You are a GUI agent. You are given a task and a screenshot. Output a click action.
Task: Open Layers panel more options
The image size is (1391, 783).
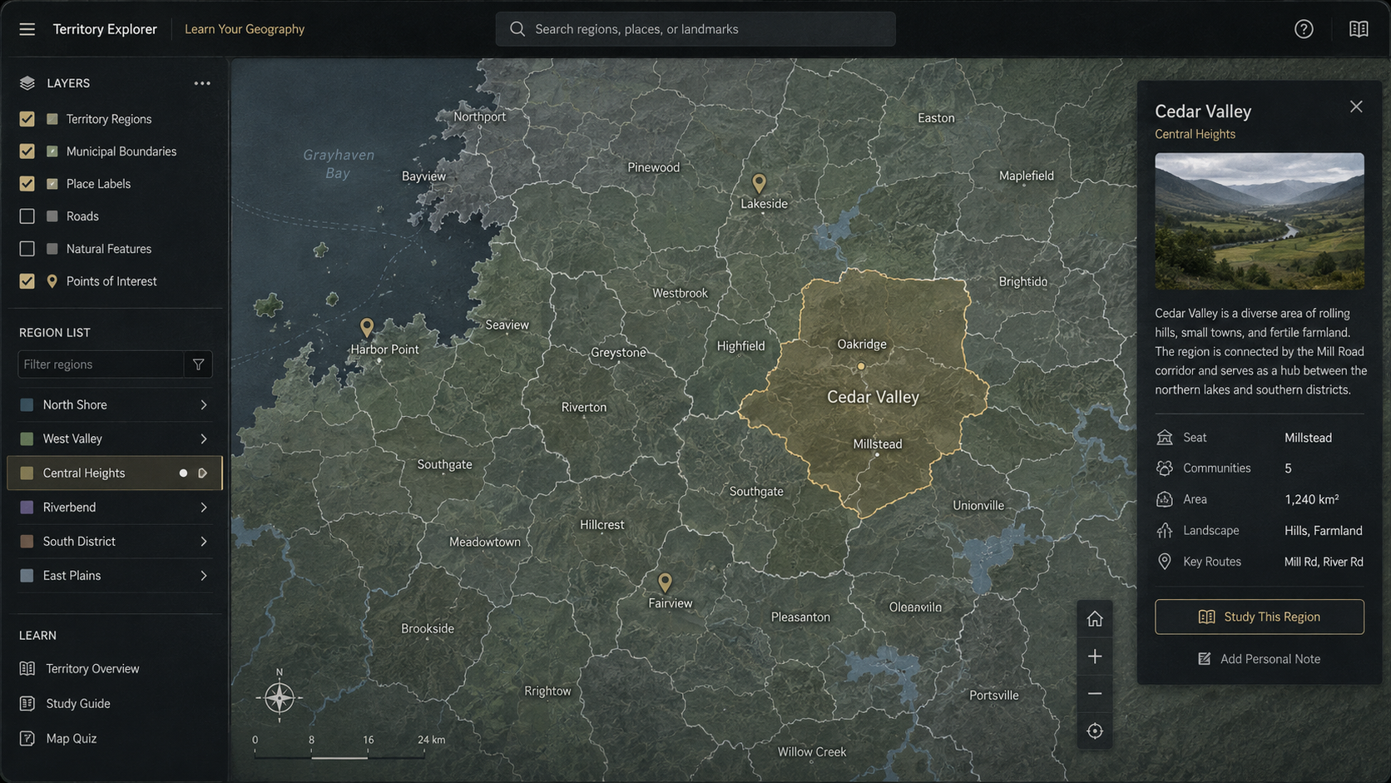pyautogui.click(x=202, y=83)
